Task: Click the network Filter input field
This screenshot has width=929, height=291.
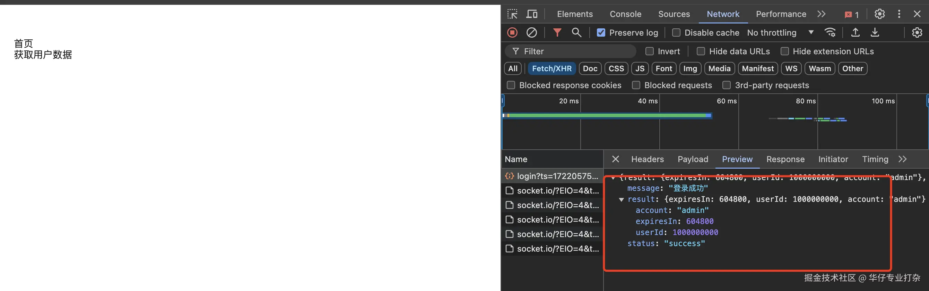Action: point(571,51)
